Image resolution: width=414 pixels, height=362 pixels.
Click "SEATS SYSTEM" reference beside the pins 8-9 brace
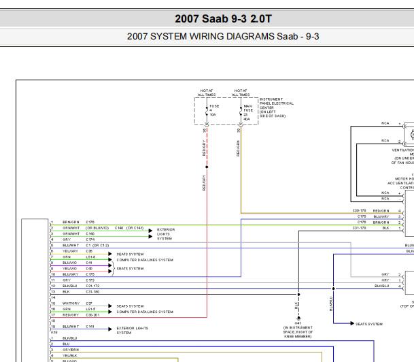pyautogui.click(x=130, y=269)
